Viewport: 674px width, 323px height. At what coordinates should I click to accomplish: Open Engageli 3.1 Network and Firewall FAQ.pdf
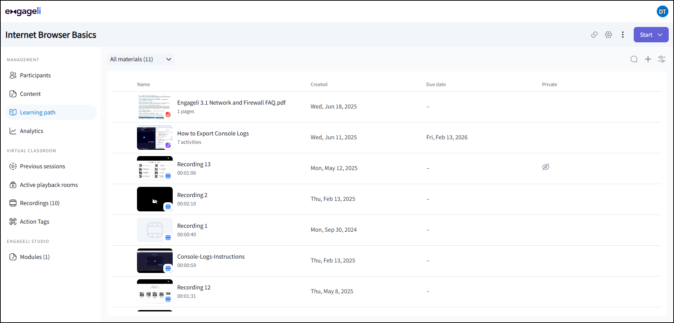pyautogui.click(x=231, y=103)
